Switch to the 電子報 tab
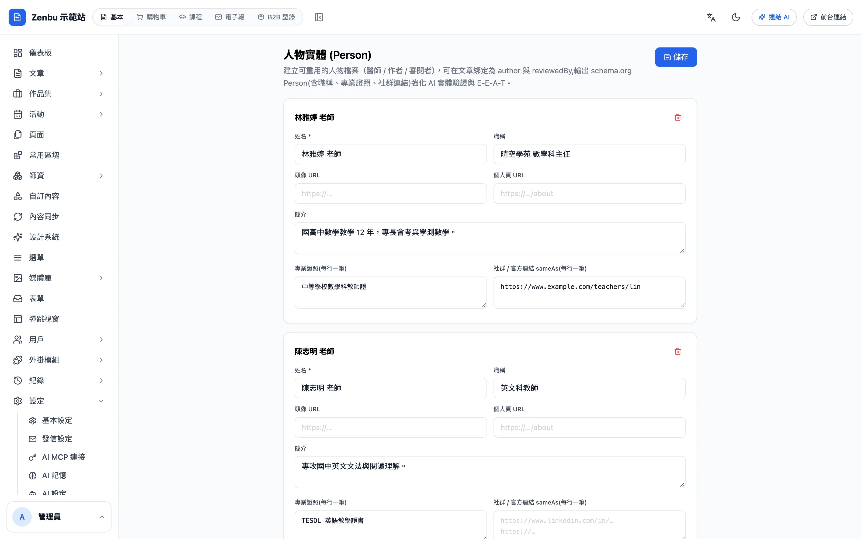Image resolution: width=862 pixels, height=539 pixels. 230,17
